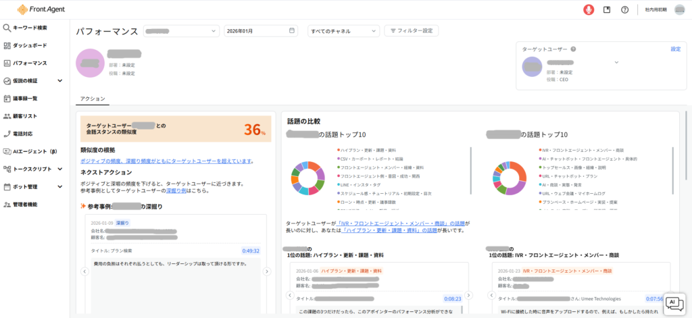Expand the 仮説の検証 sidebar menu
The width and height of the screenshot is (692, 318).
[59, 81]
